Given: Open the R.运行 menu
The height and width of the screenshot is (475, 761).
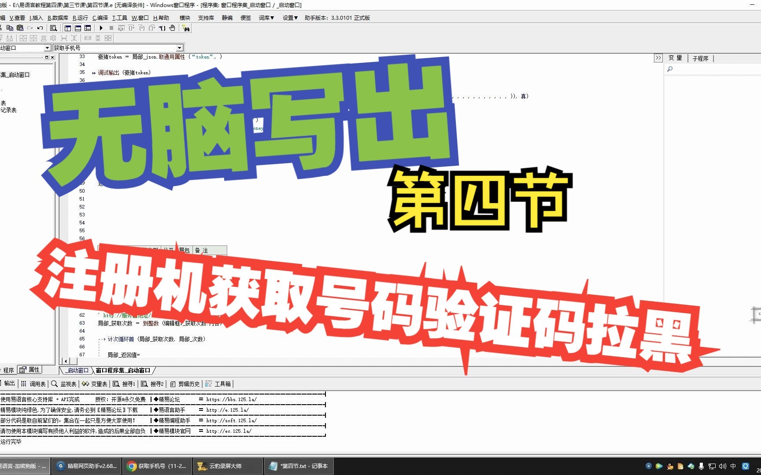Looking at the screenshot, I should [80, 18].
